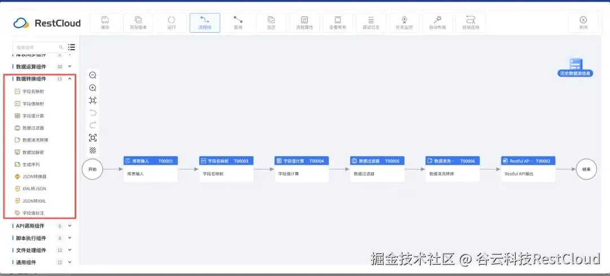The height and width of the screenshot is (276, 610).
Task: Select the 字段值计算 T00004 node
Action: pyautogui.click(x=302, y=169)
